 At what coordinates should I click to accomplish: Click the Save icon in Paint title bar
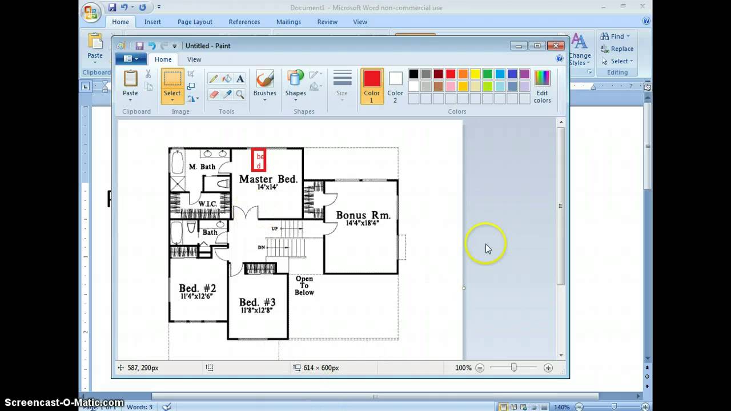(x=139, y=46)
